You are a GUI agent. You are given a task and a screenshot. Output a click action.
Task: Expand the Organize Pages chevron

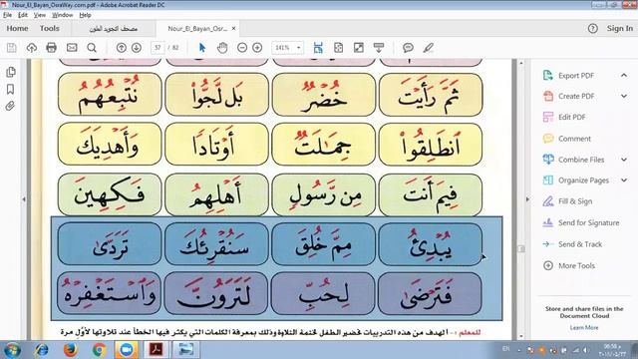(x=624, y=179)
